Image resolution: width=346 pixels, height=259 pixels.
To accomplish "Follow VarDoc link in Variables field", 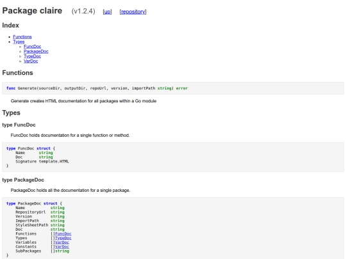I will [x=62, y=242].
